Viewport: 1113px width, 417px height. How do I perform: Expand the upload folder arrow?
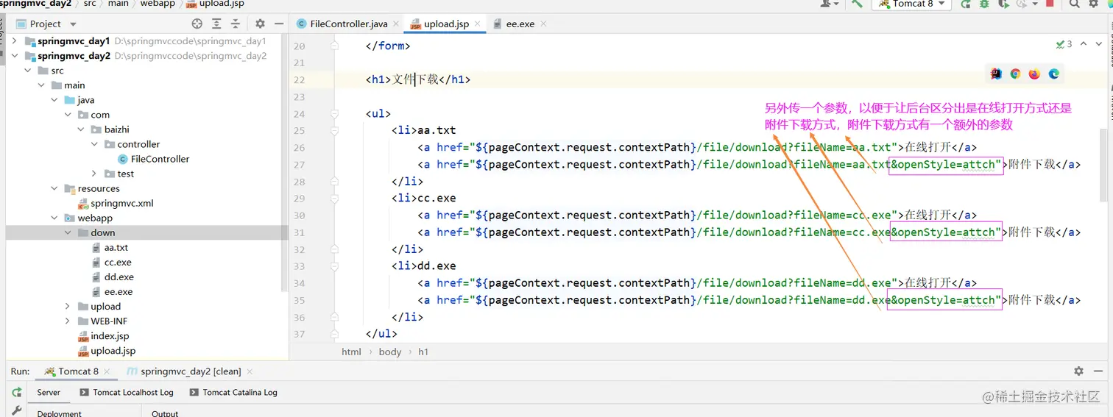pyautogui.click(x=68, y=306)
